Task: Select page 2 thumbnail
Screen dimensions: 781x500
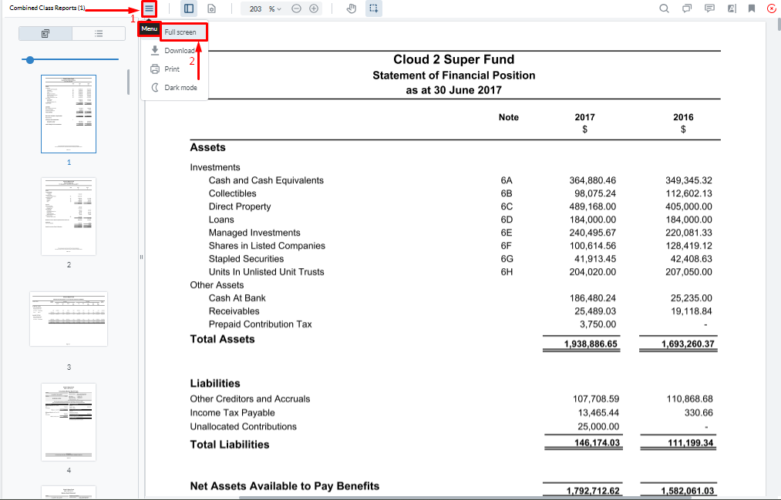Action: [69, 216]
